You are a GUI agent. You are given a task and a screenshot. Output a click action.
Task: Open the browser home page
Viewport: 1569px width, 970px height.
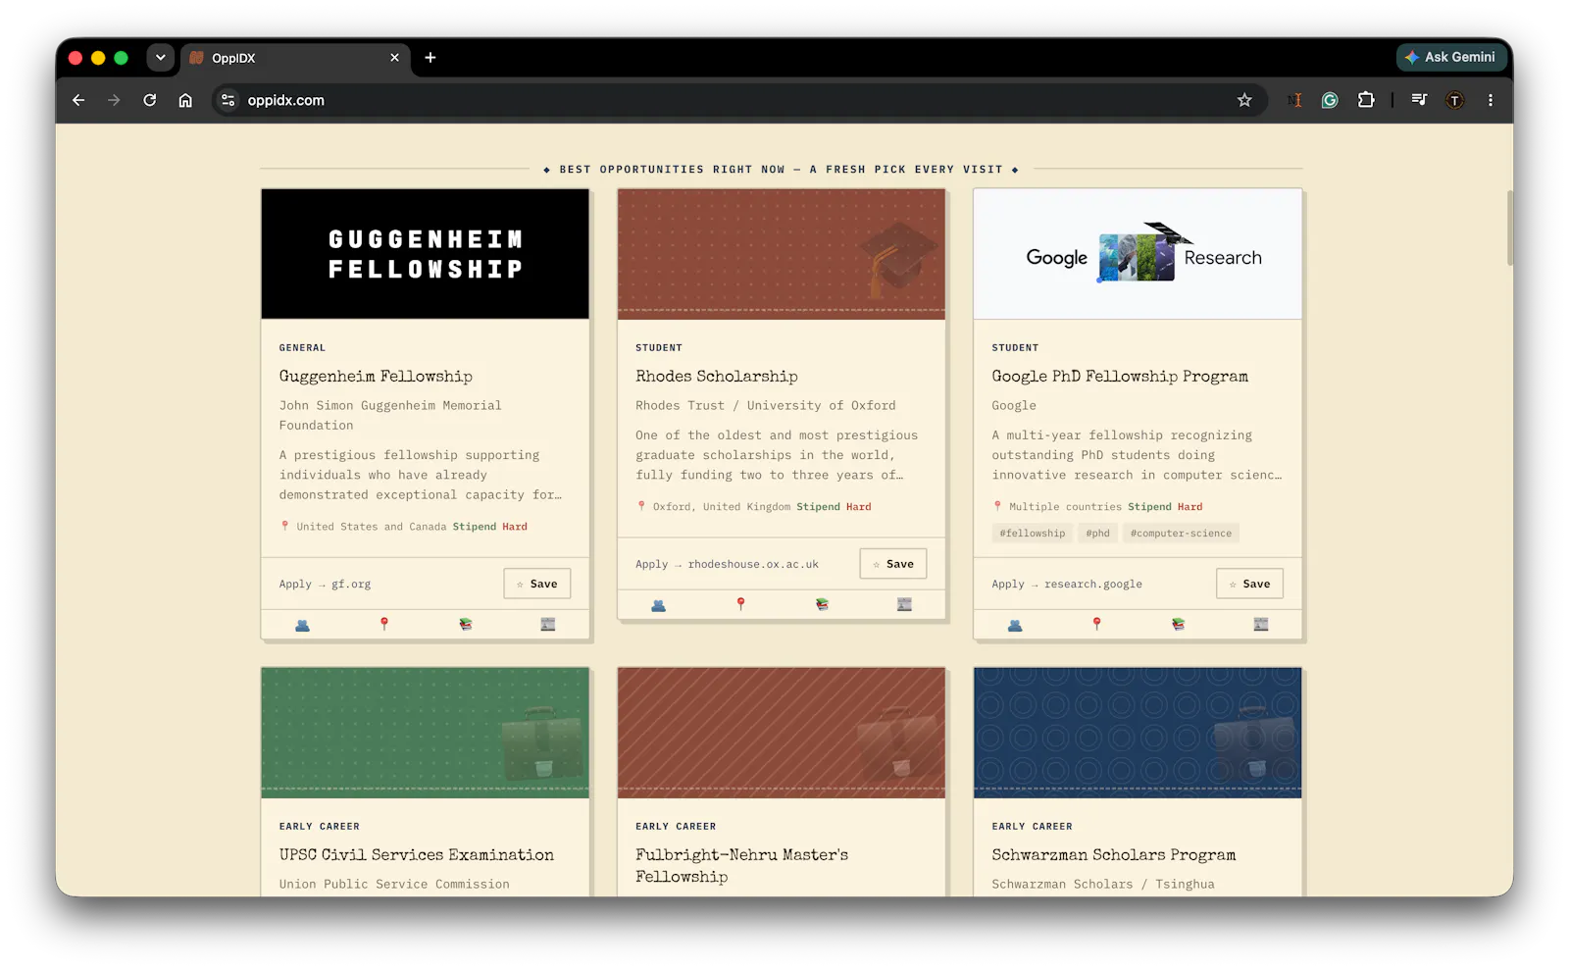[185, 100]
